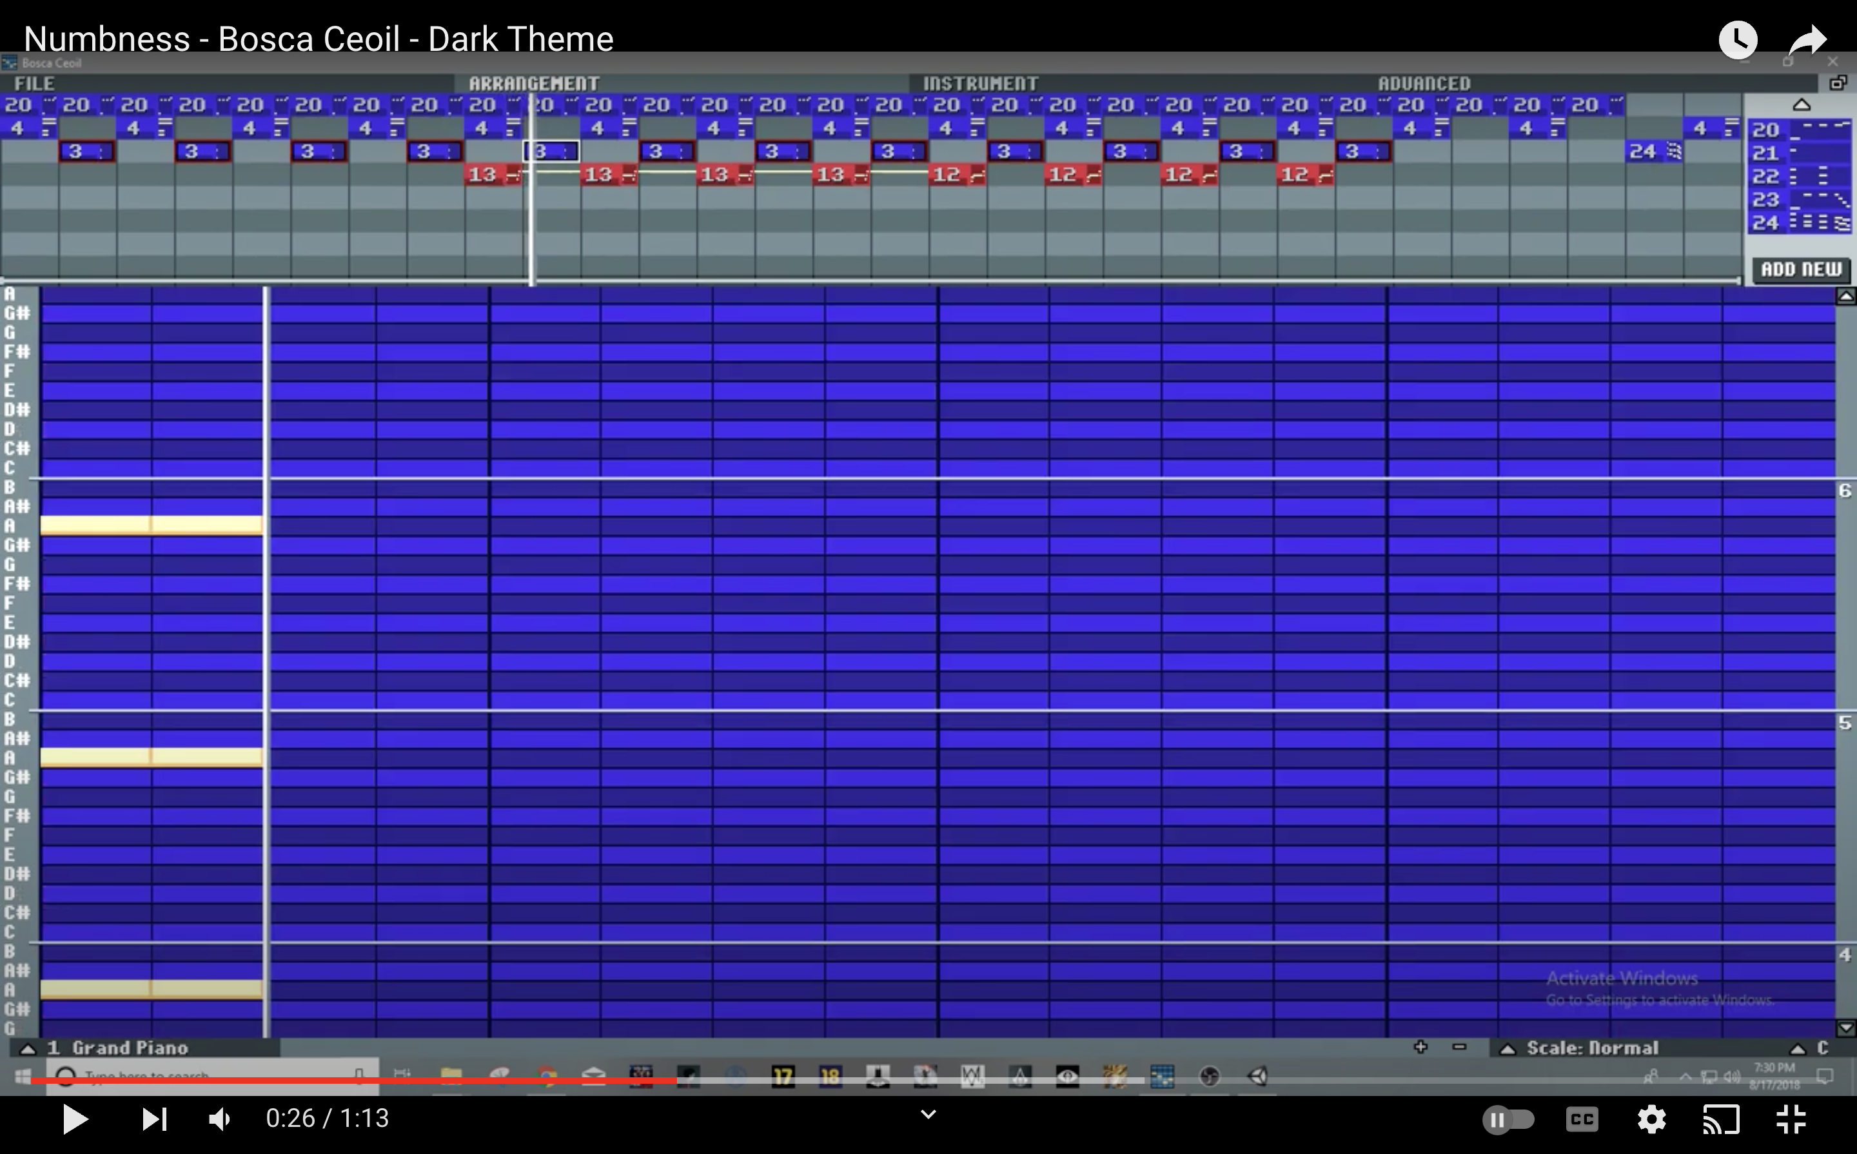The image size is (1857, 1154).
Task: Expand the chevron below the player timeline
Action: [928, 1114]
